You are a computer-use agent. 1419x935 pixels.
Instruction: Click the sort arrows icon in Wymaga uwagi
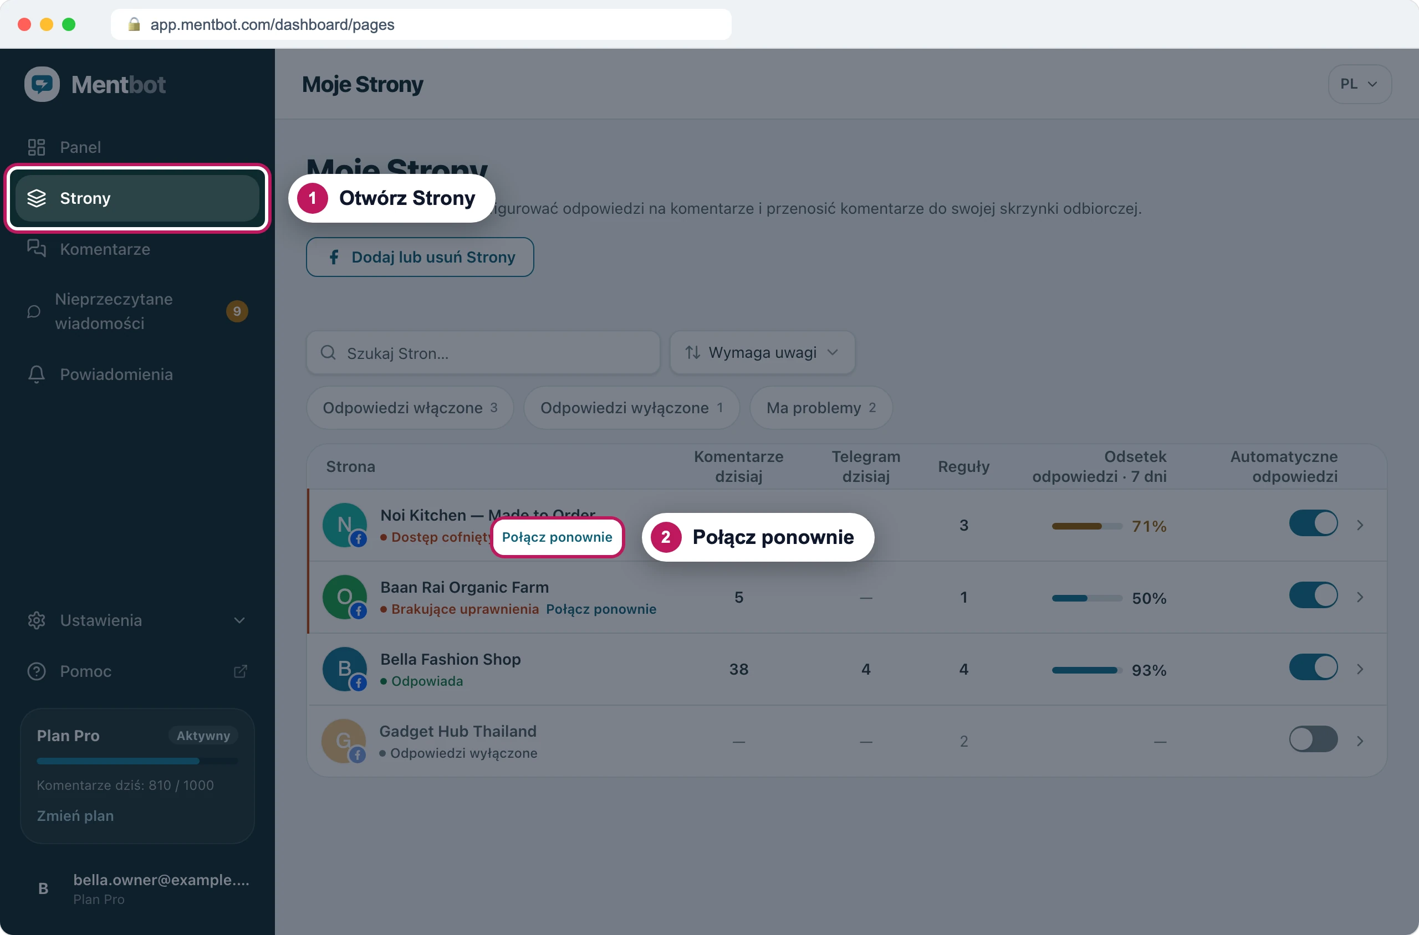click(692, 352)
